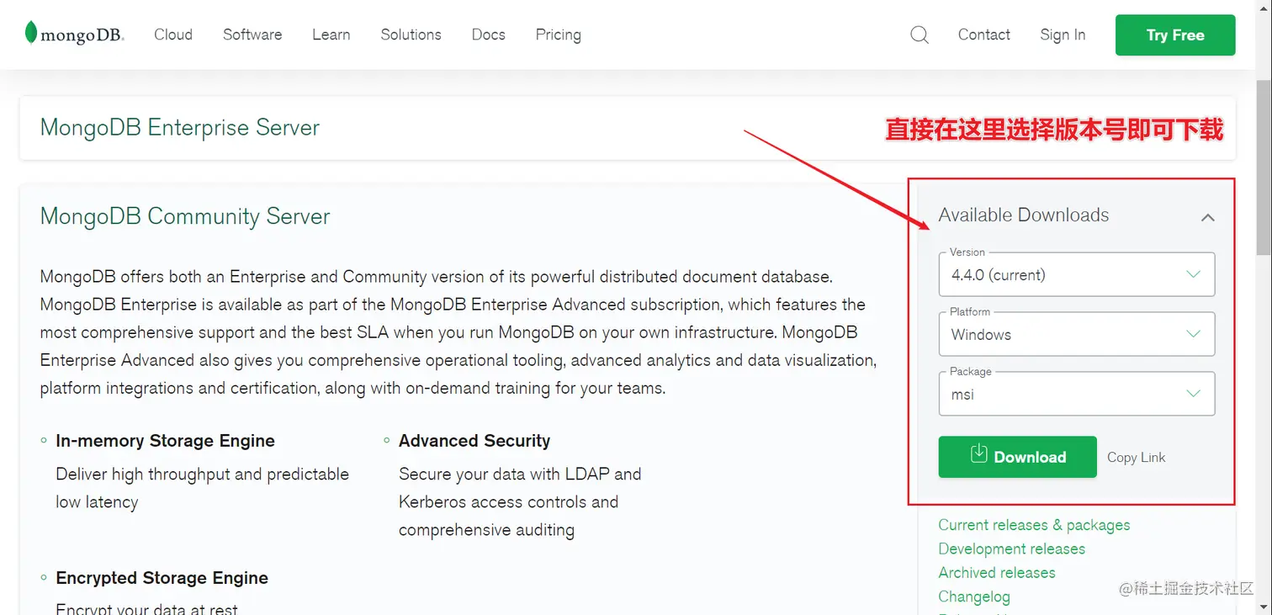Collapse the Available Downloads panel
Viewport: 1272px width, 615px height.
1208,217
